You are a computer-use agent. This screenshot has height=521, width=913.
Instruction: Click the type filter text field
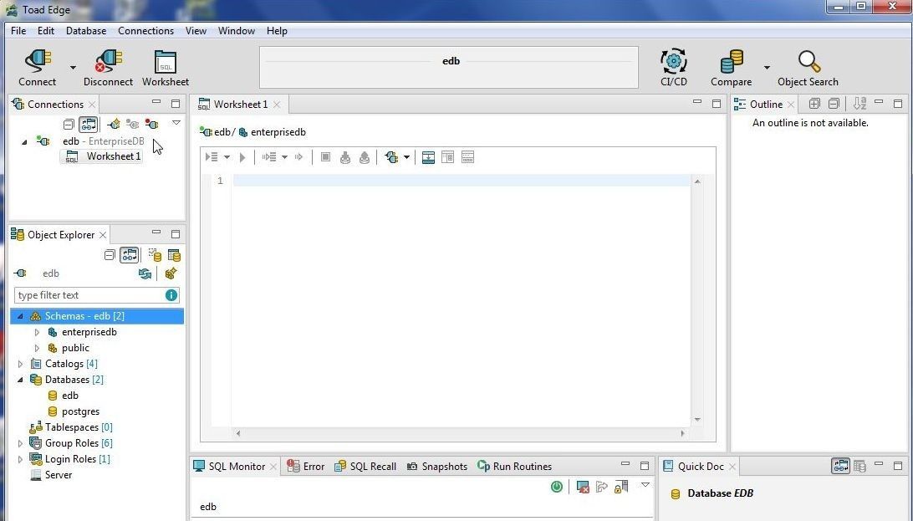(89, 295)
